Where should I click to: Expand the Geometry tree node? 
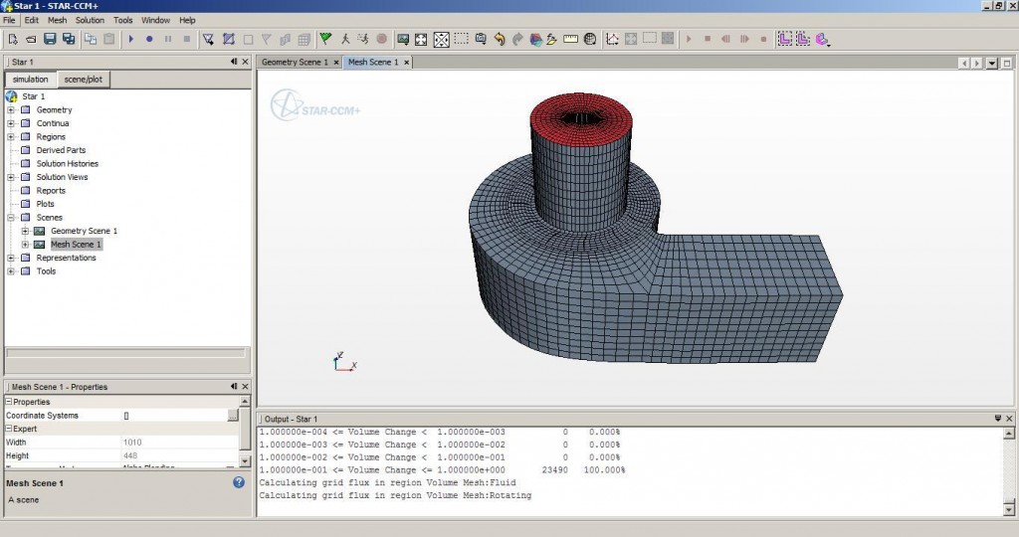pos(11,110)
